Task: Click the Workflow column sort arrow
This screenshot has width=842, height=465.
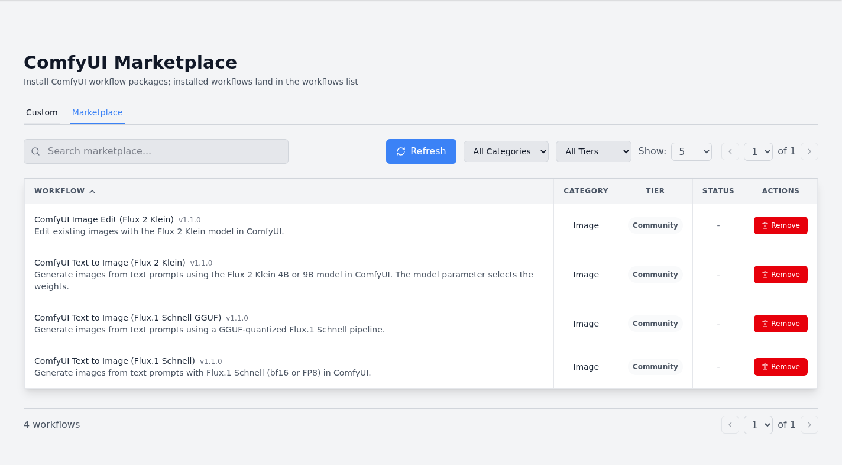Action: pos(92,191)
